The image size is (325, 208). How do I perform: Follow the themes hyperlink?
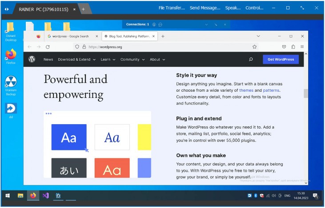click(x=246, y=90)
